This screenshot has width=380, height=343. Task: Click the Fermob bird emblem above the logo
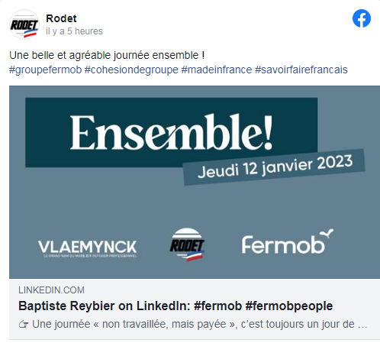pyautogui.click(x=327, y=233)
